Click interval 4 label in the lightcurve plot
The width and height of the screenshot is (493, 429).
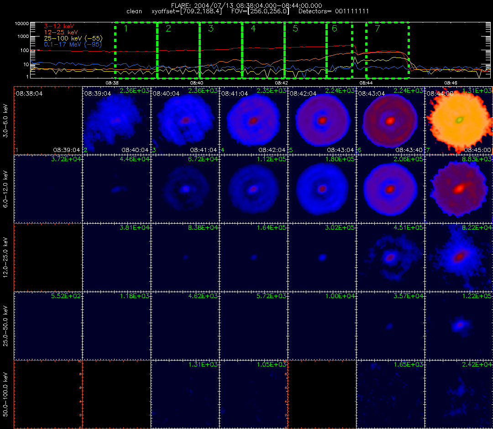253,29
